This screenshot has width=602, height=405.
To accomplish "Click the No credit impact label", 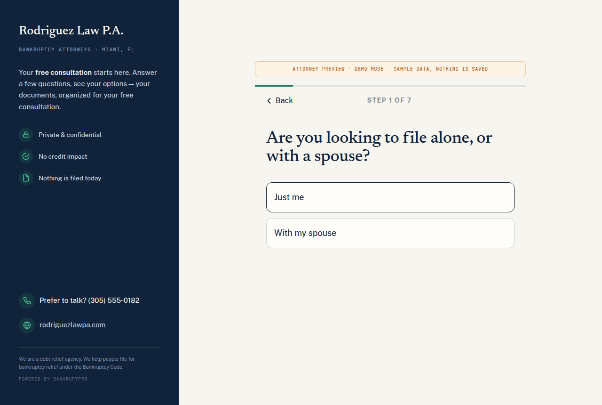I will coord(63,156).
